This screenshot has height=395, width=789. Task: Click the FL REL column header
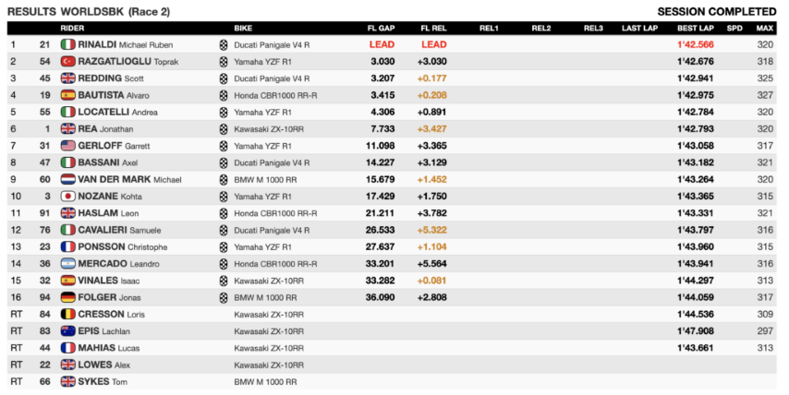pos(433,28)
